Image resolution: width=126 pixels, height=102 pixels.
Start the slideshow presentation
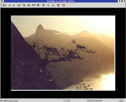[x=58, y=5]
